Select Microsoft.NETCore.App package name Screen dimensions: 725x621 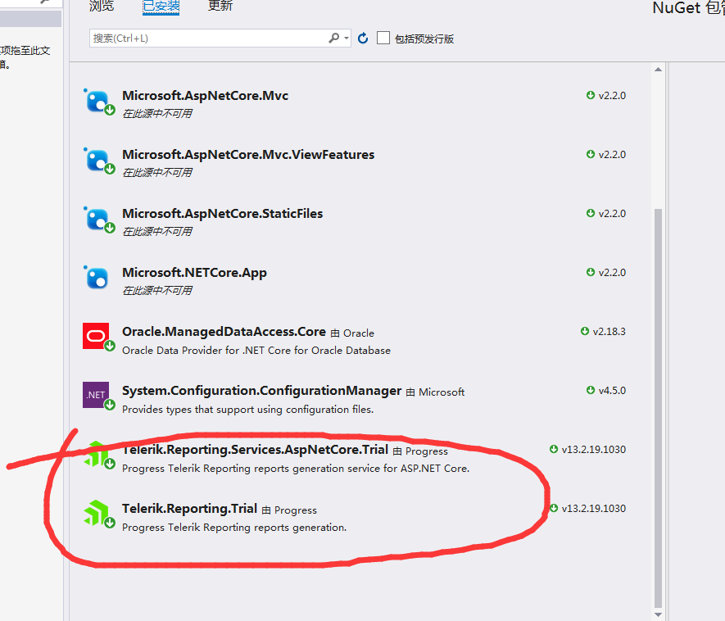194,273
